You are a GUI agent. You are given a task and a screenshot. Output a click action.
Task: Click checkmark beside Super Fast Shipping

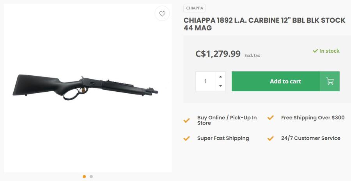[x=187, y=138]
